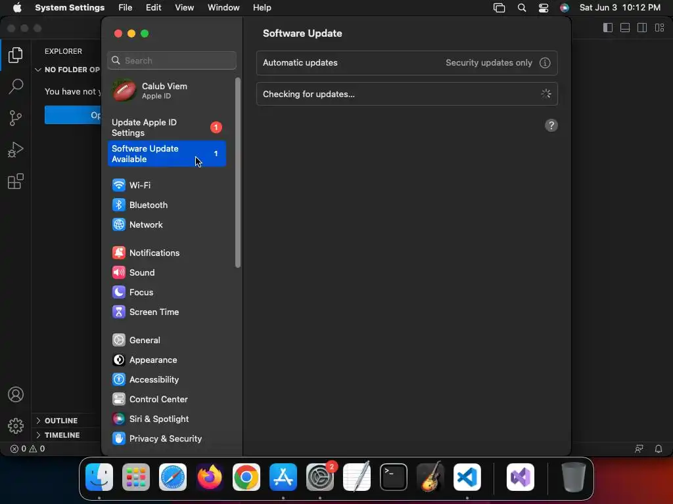
Task: Open VS Code Explorer view icon
Action: click(16, 55)
